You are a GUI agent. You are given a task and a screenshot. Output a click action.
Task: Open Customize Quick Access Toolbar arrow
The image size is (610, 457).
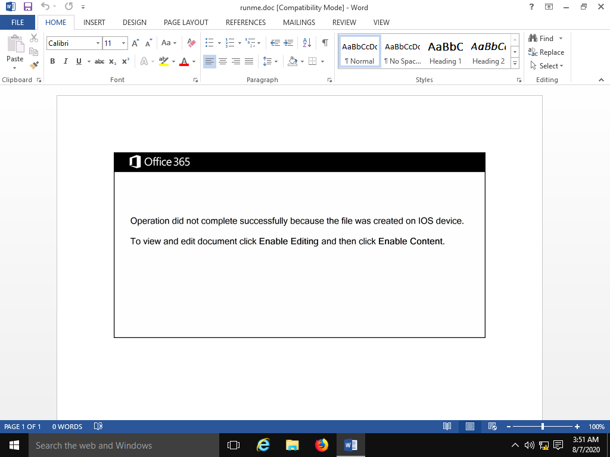point(83,7)
